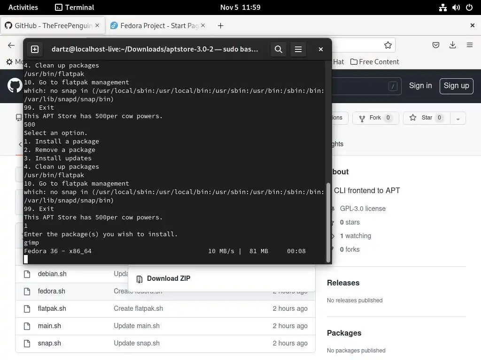
Task: Click the 0 stars link
Action: 349,223
